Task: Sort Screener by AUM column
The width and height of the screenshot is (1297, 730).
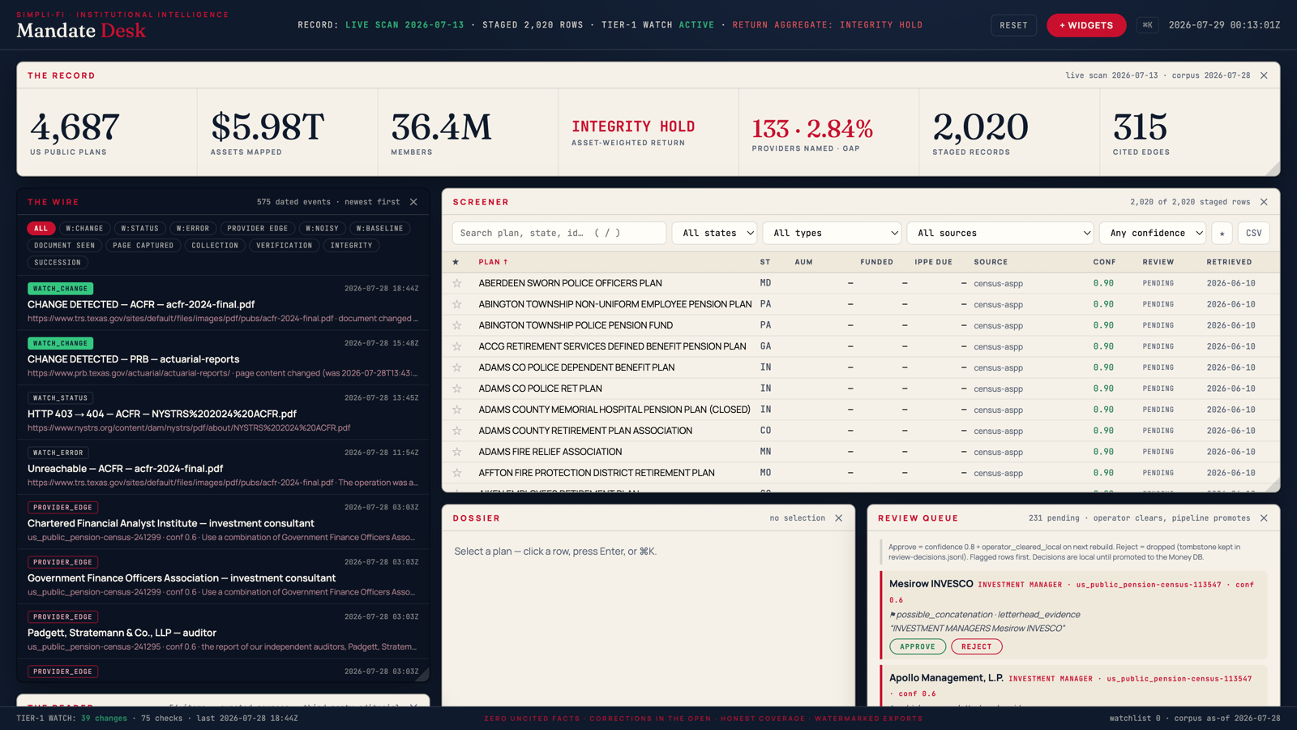Action: click(803, 262)
